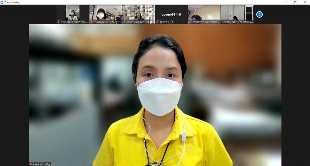Select the zoom64-16 participant tile
Viewport: 310px width, 166px height.
pyautogui.click(x=171, y=13)
